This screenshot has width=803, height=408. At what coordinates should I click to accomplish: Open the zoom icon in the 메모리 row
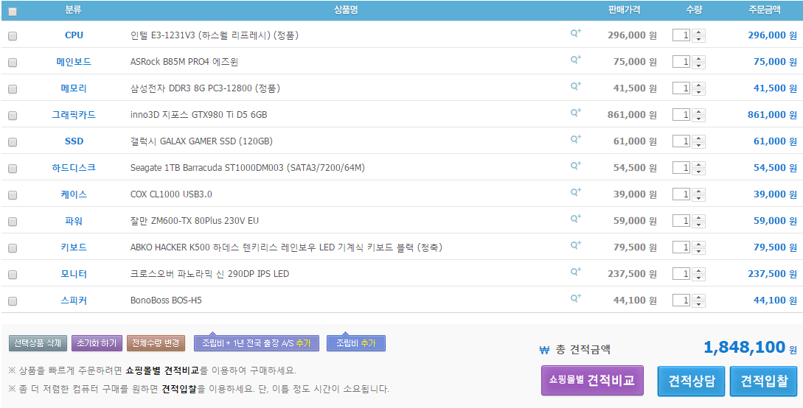point(576,86)
